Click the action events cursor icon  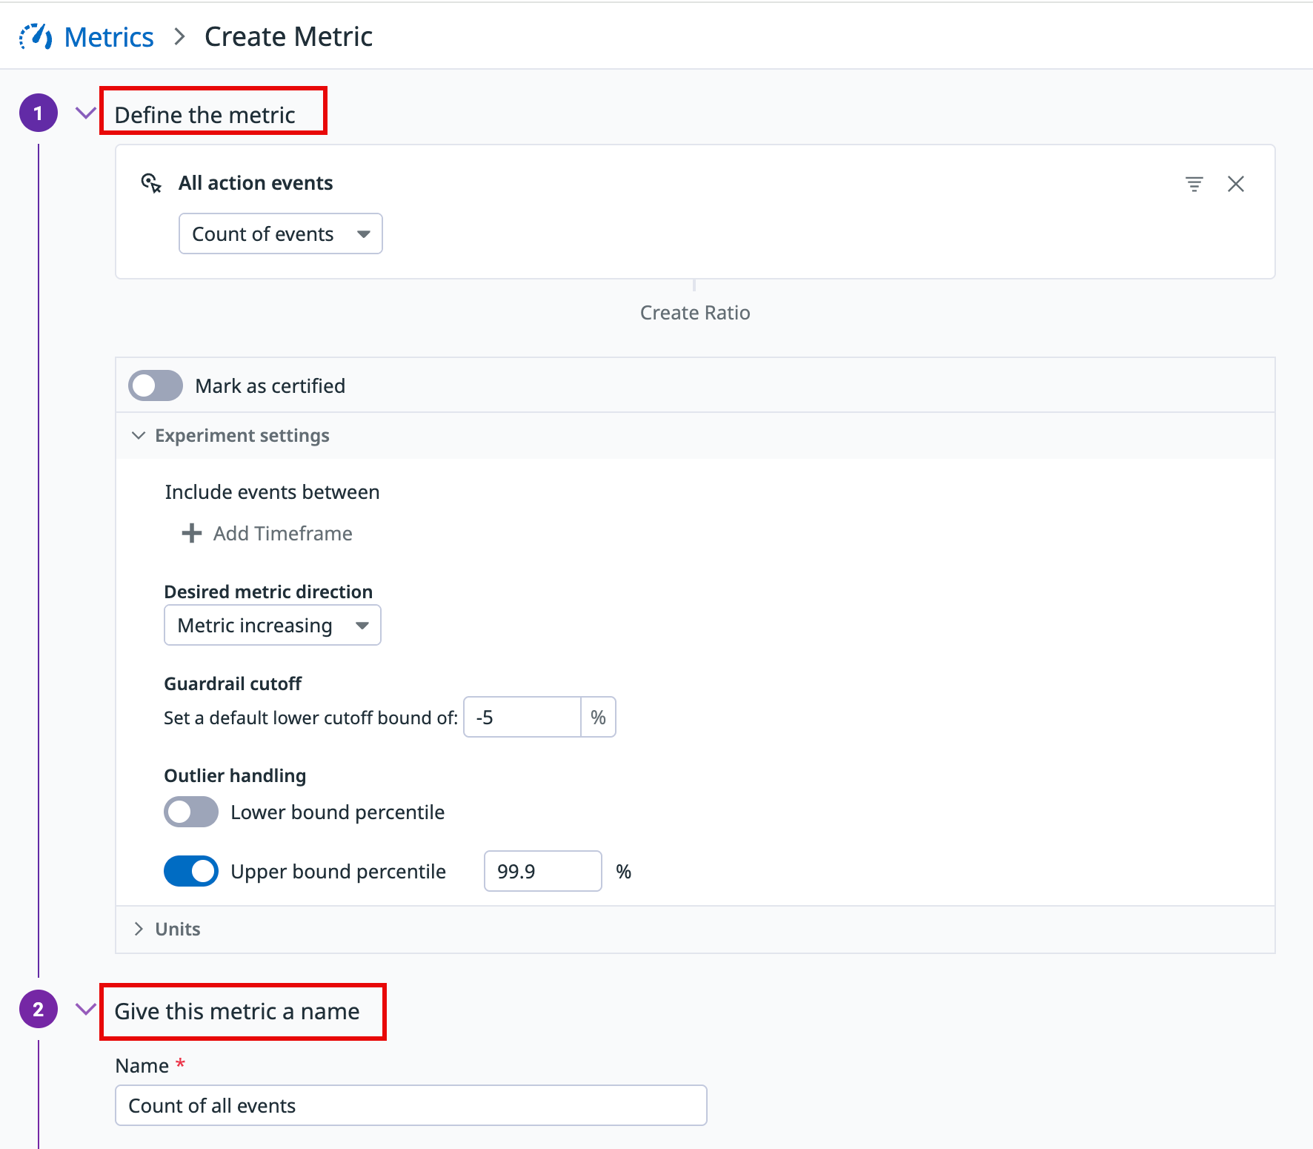151,183
